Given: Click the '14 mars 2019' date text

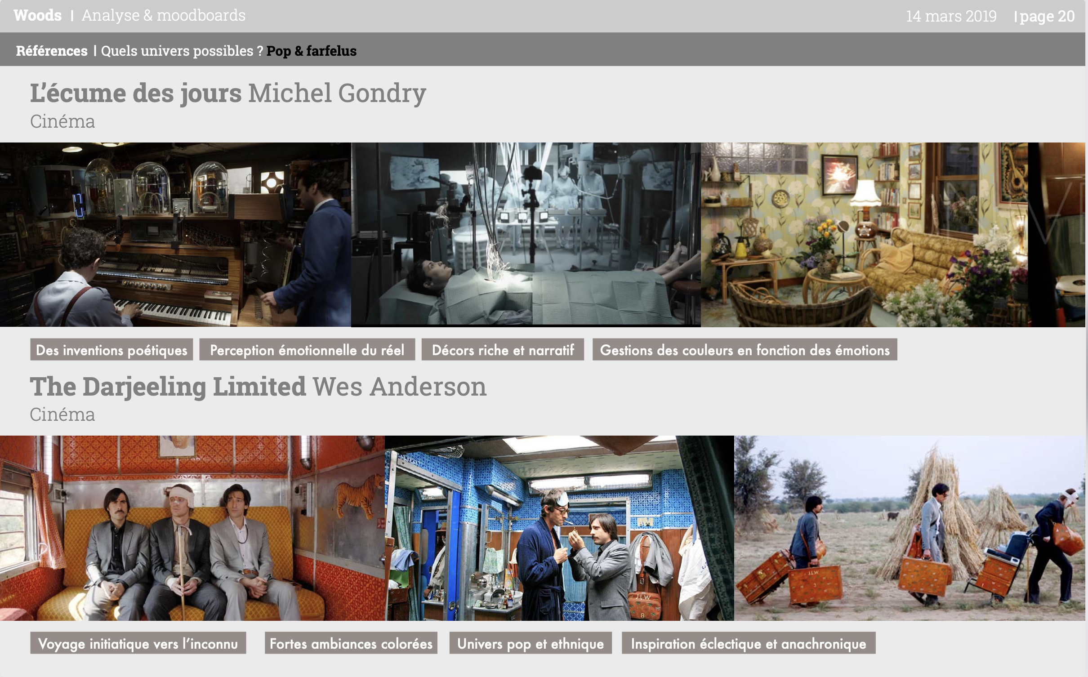Looking at the screenshot, I should click(x=951, y=16).
